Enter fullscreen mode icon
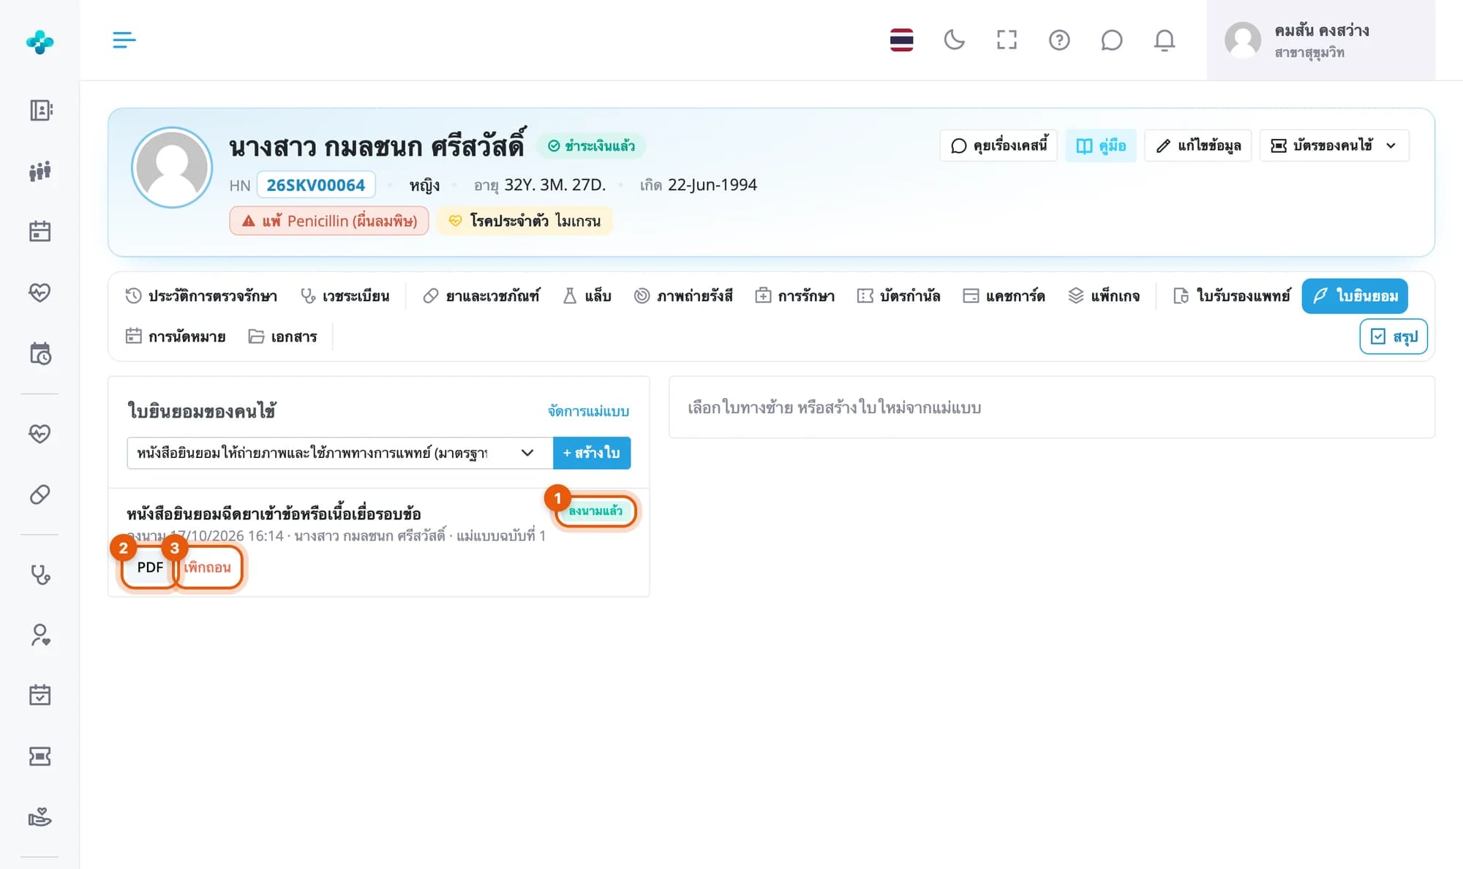The image size is (1463, 869). [x=1007, y=39]
